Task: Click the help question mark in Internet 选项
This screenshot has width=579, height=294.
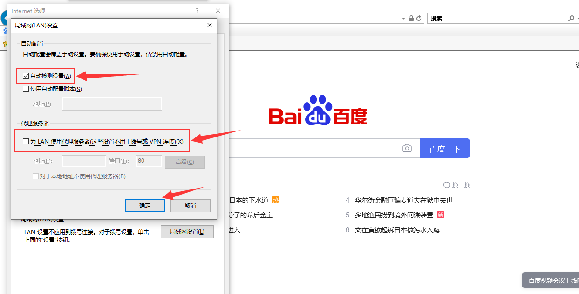Action: [197, 11]
